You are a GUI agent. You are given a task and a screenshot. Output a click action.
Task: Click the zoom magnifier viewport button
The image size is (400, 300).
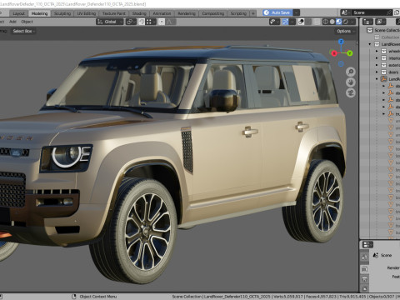(351, 72)
